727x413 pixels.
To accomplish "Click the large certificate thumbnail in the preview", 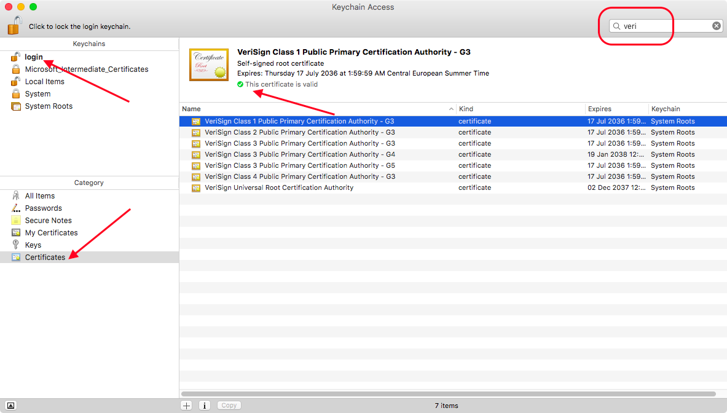I will pyautogui.click(x=209, y=65).
